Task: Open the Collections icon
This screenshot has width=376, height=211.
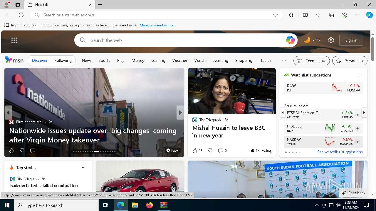Action: [331, 15]
